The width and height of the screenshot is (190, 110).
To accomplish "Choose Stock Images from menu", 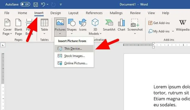I will 74,56.
